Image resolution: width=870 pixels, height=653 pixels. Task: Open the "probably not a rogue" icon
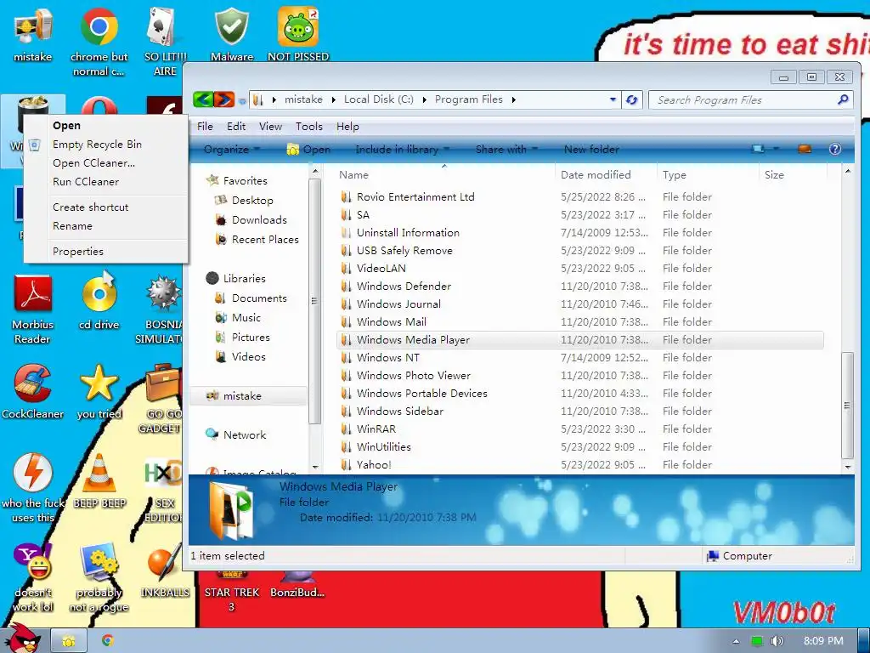point(99,577)
